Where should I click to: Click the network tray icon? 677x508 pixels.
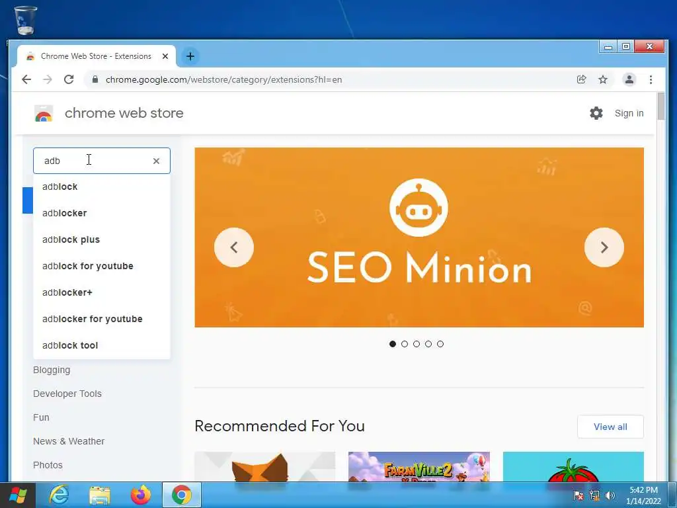(594, 495)
